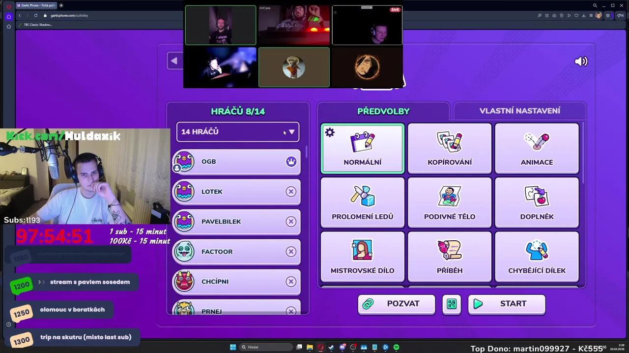The width and height of the screenshot is (629, 353).
Task: Click the HRÁČŮ 8/14 header text
Action: point(238,111)
